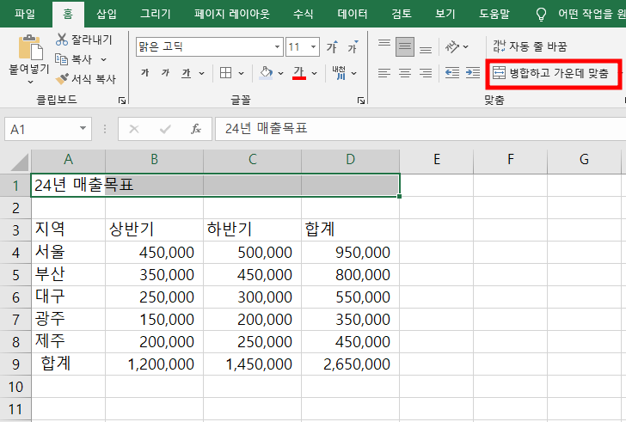Open font color dropdown arrow
Image resolution: width=626 pixels, height=422 pixels.
coord(314,73)
